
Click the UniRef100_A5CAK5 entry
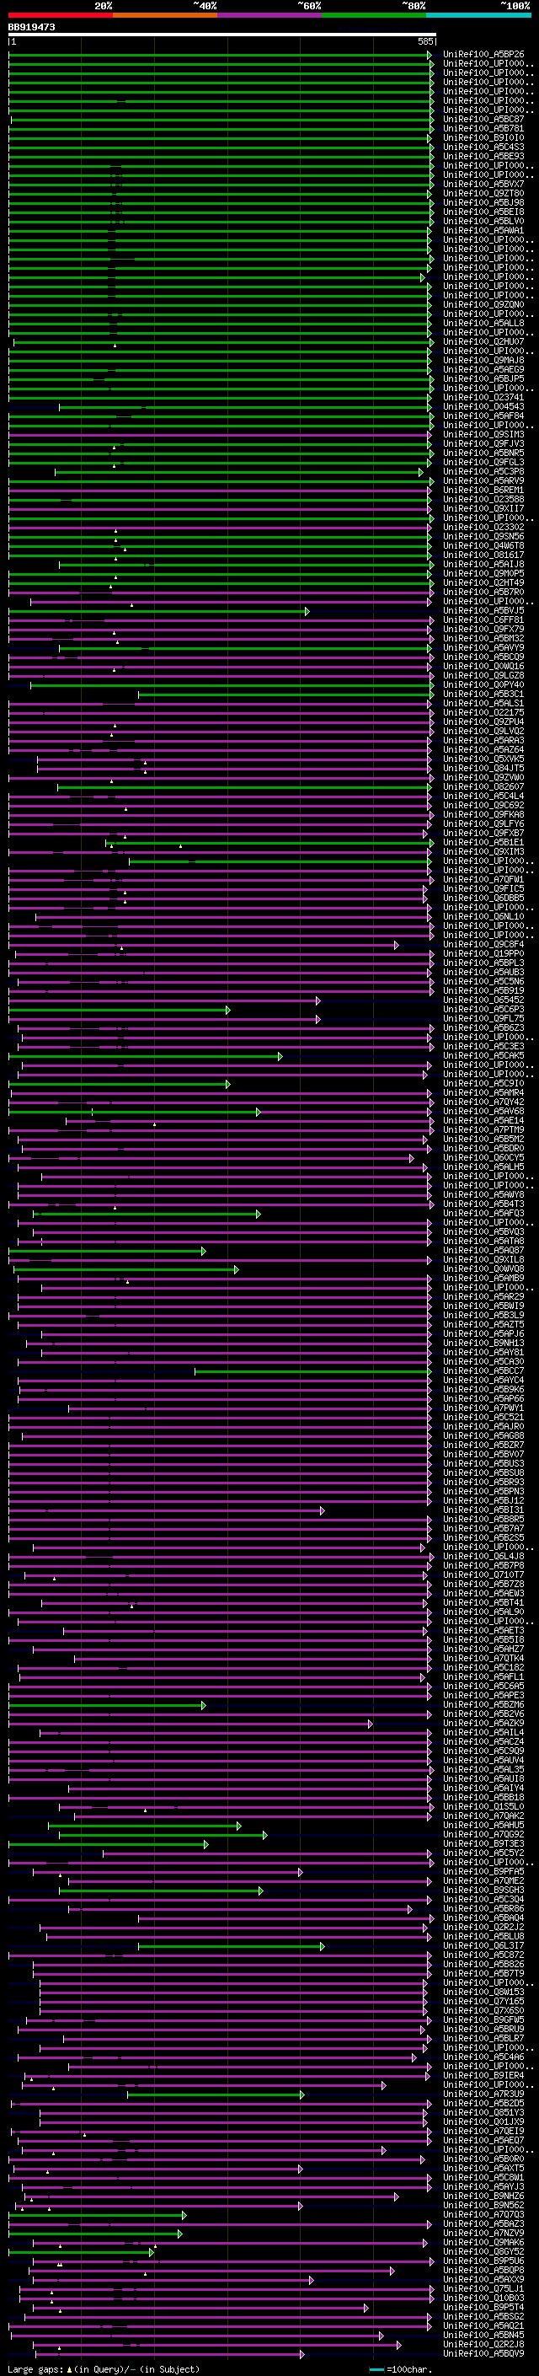(x=483, y=1056)
